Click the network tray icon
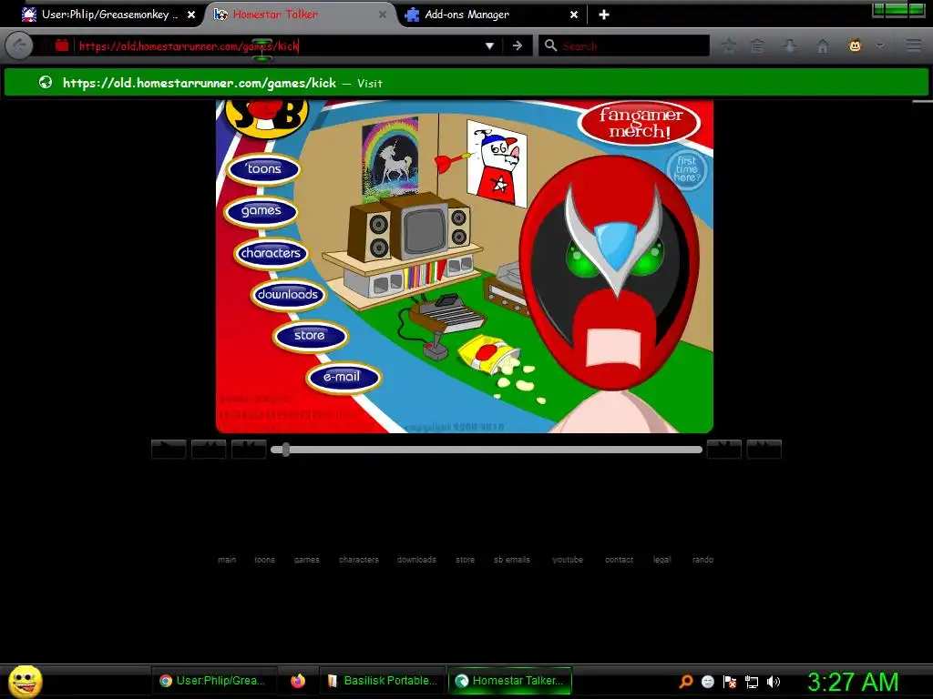Screen dimensions: 933x699 [x=752, y=682]
